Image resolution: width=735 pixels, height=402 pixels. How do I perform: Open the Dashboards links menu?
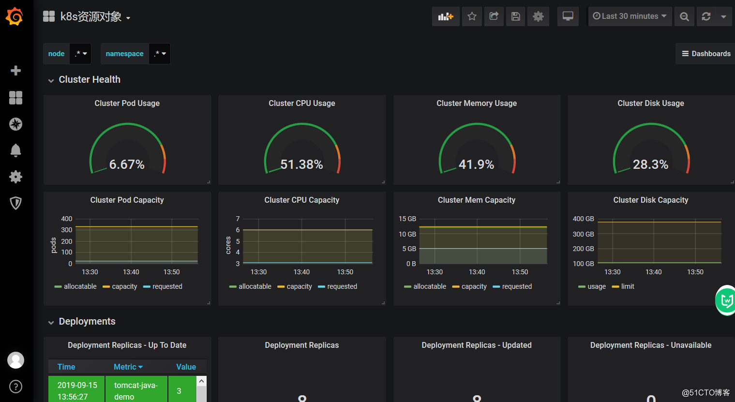click(706, 54)
